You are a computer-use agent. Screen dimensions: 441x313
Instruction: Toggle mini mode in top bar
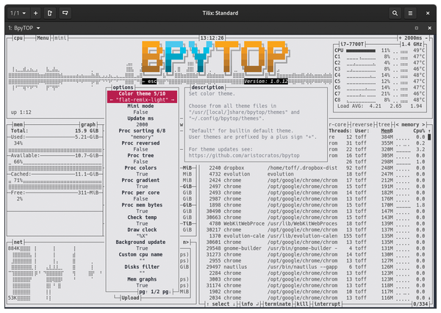60,37
